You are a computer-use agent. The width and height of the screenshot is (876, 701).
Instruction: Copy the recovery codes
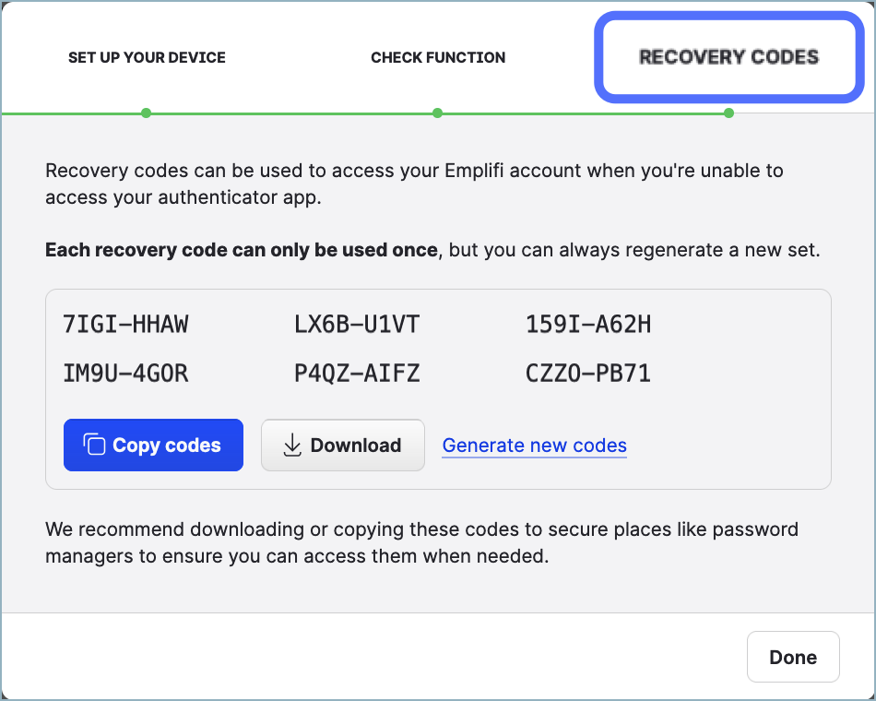[153, 445]
